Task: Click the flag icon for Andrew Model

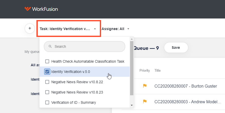Action: pyautogui.click(x=145, y=101)
